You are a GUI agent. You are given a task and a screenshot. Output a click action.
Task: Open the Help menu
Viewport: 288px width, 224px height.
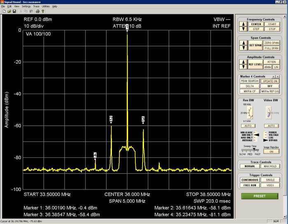[55, 7]
